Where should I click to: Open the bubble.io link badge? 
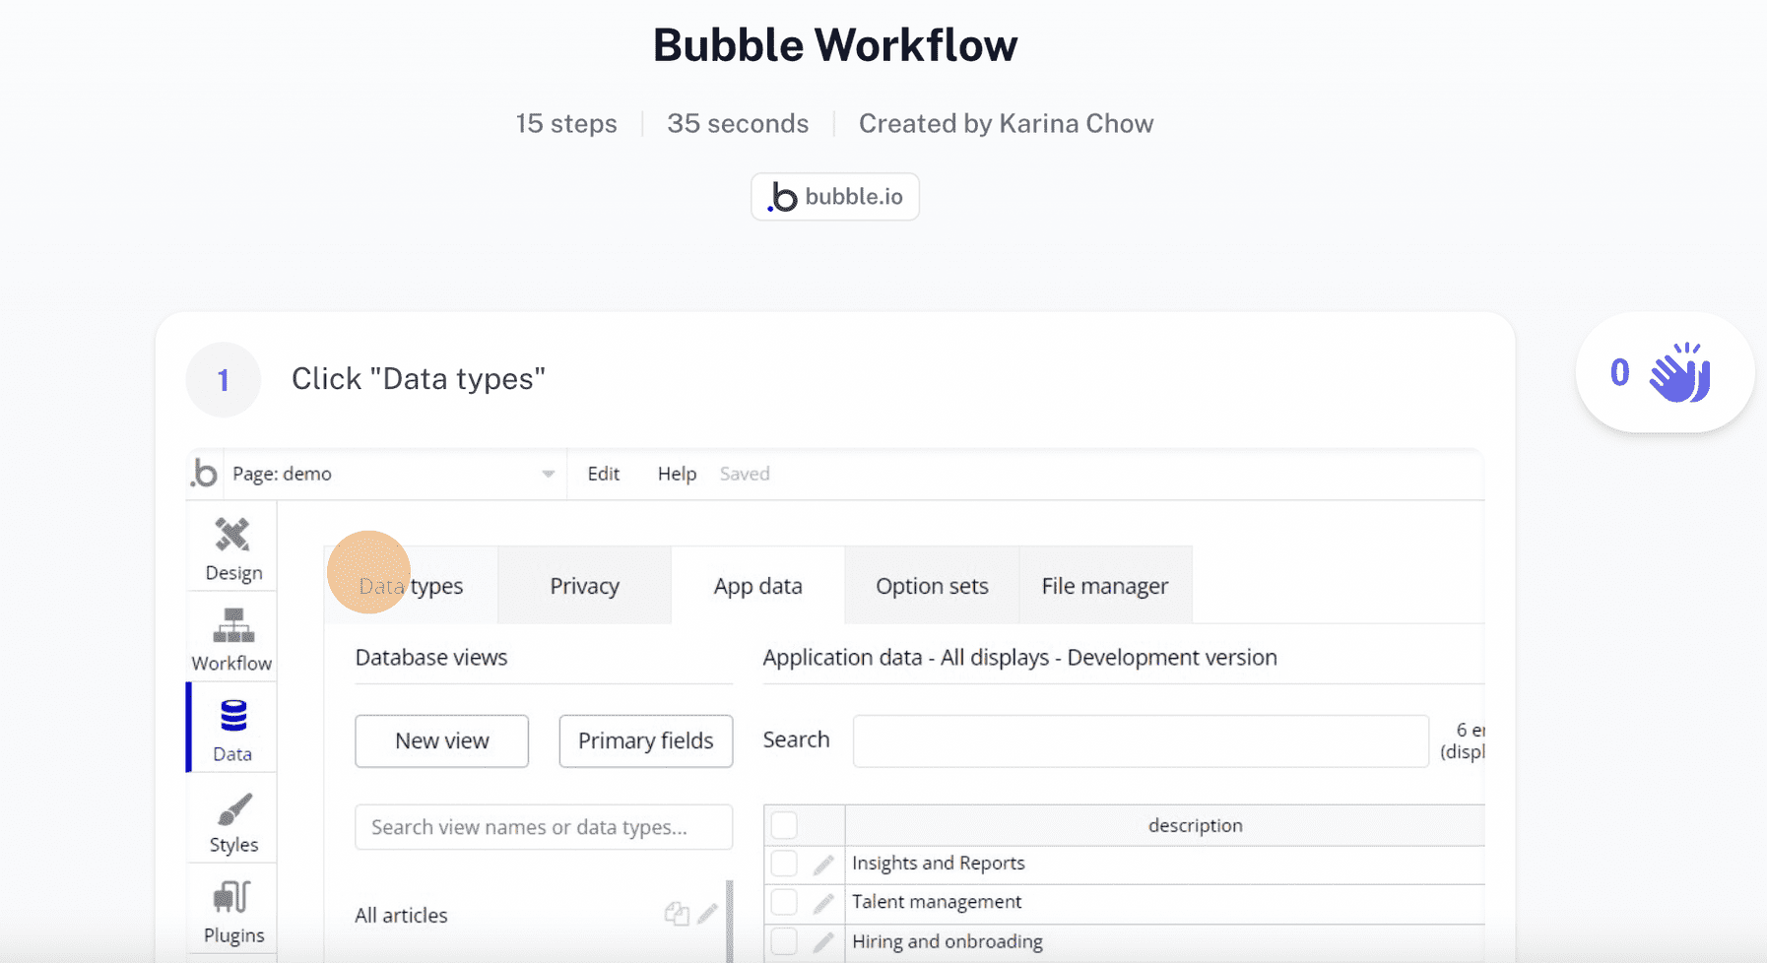pyautogui.click(x=834, y=196)
